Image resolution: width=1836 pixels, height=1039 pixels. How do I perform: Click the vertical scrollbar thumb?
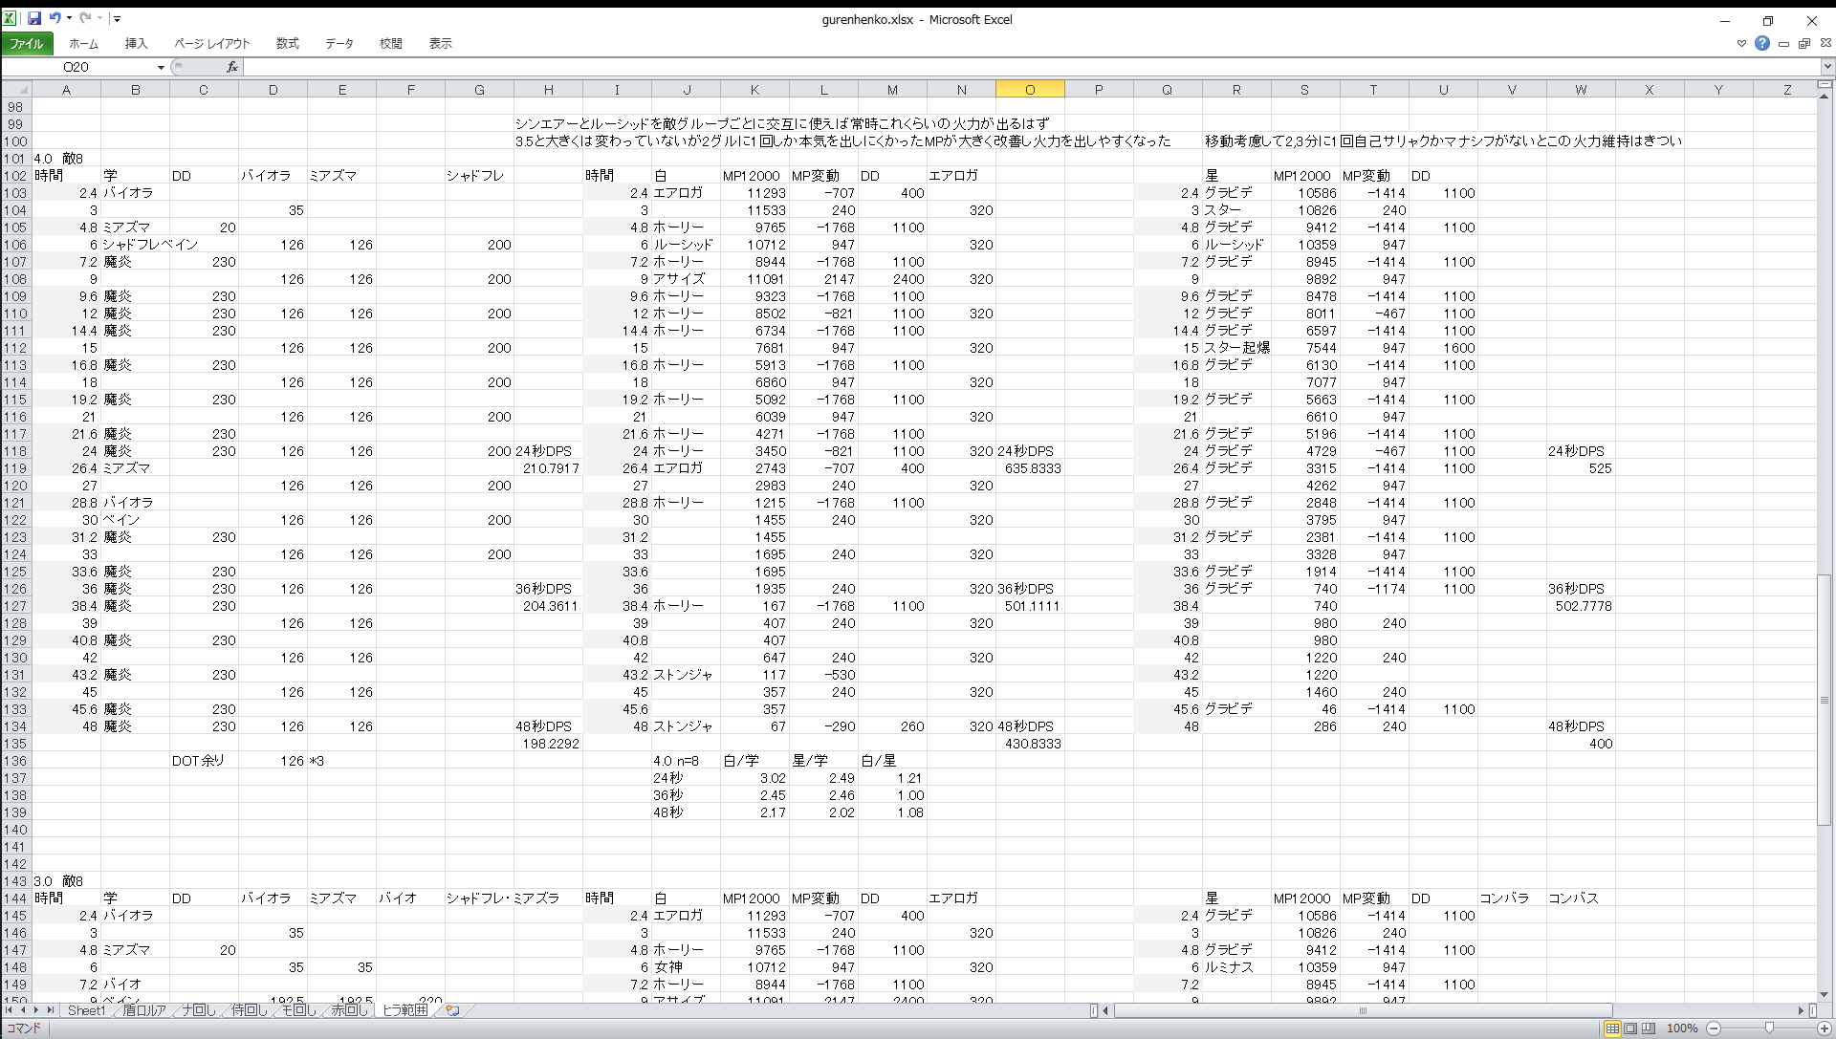pyautogui.click(x=1825, y=700)
